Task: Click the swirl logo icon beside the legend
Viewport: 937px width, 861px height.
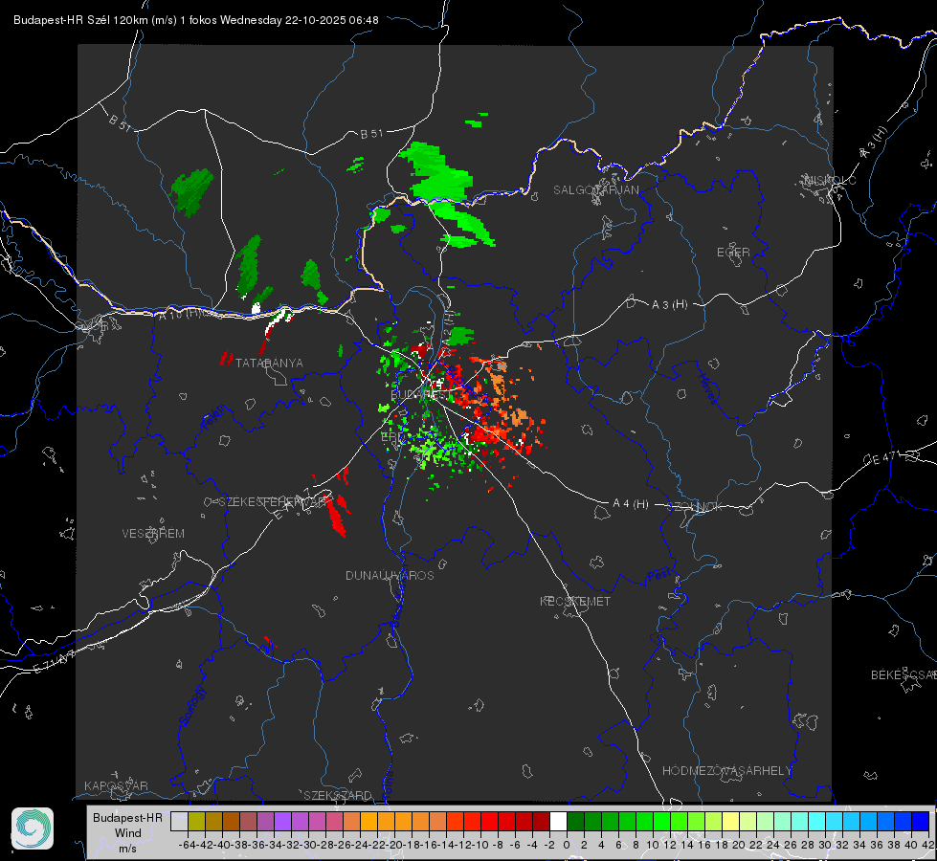Action: point(33,828)
